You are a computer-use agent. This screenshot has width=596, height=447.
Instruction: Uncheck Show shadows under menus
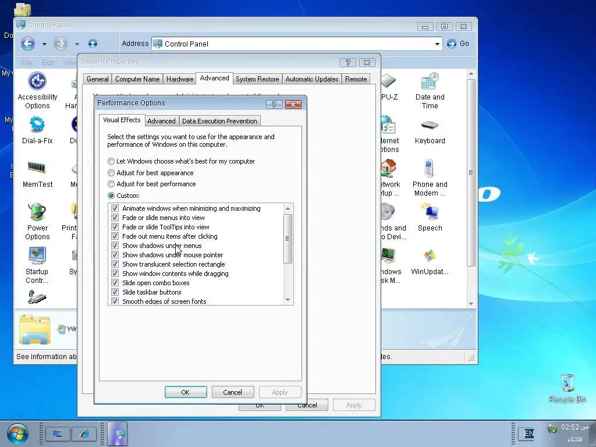click(115, 246)
